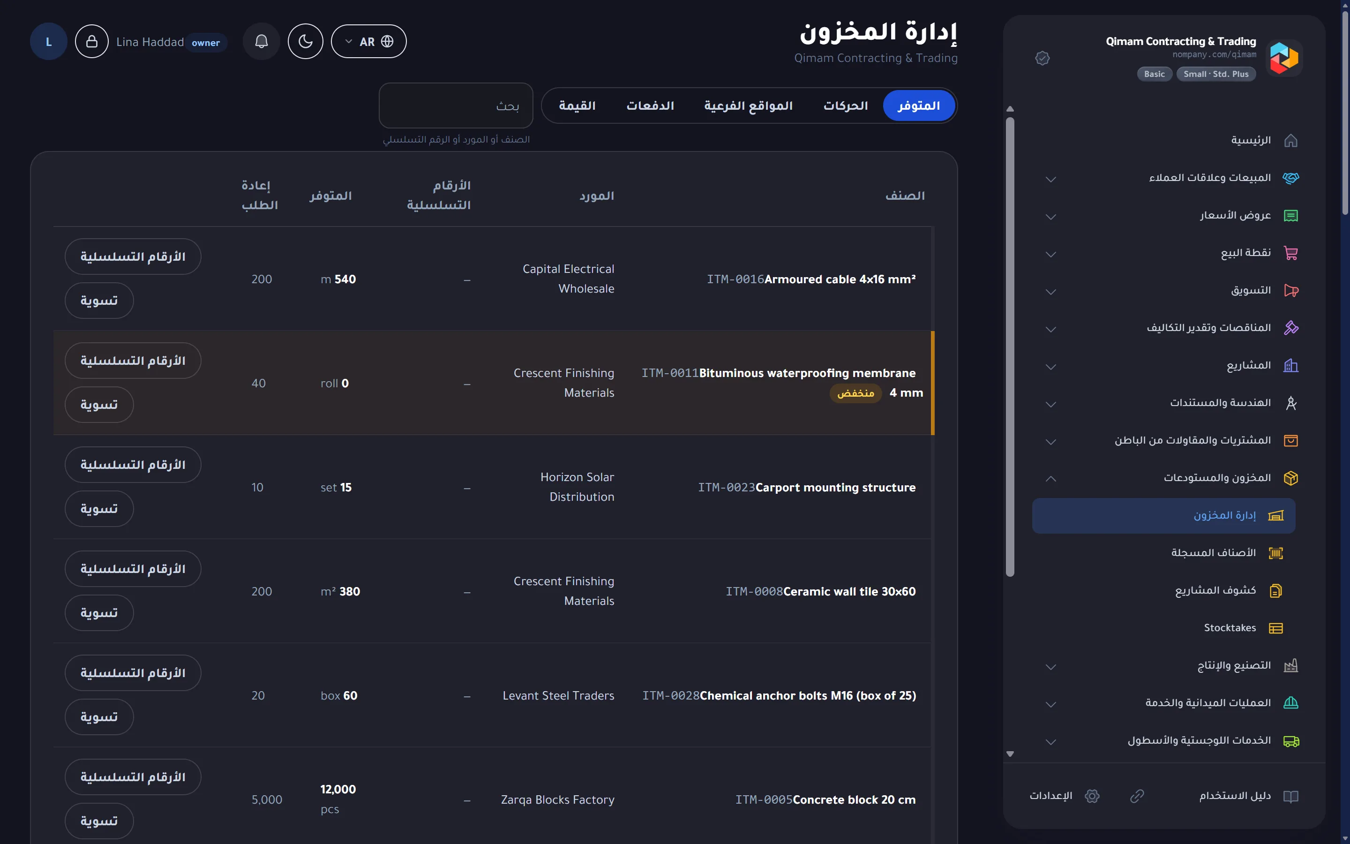Screen dimensions: 1350x844
Task: Click the link chain icon in sidebar footer
Action: (x=1137, y=796)
